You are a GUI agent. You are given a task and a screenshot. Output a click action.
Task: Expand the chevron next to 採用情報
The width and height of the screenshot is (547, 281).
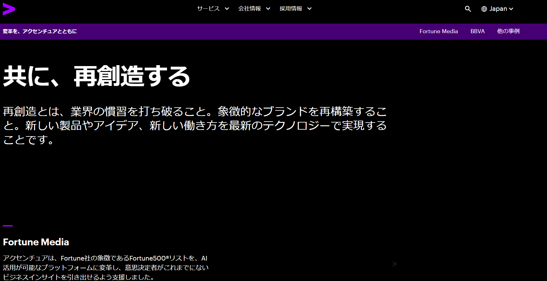coord(309,9)
